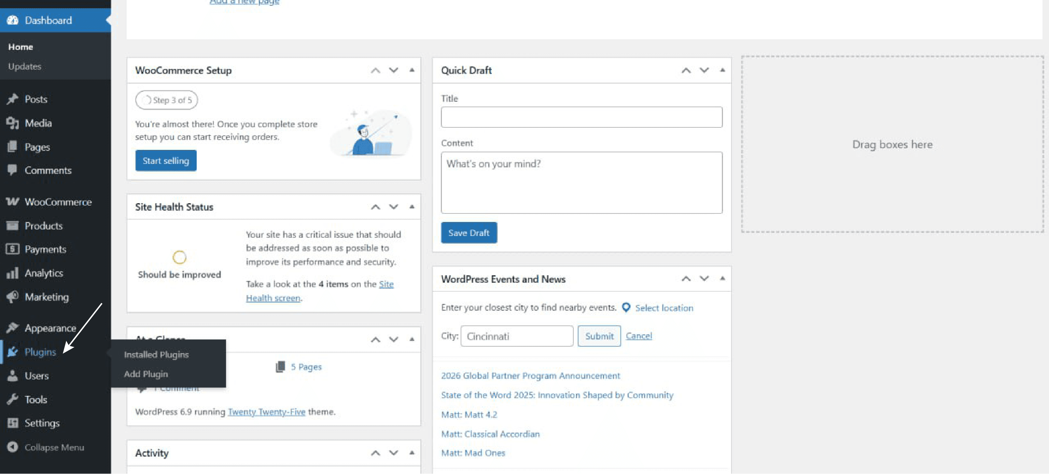Click the Analytics bar chart icon
Image resolution: width=1049 pixels, height=474 pixels.
pos(12,273)
